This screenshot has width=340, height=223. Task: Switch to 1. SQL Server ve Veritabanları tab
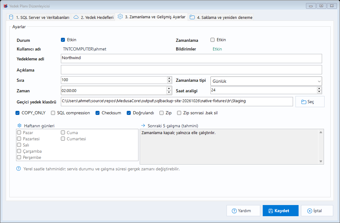(x=39, y=17)
